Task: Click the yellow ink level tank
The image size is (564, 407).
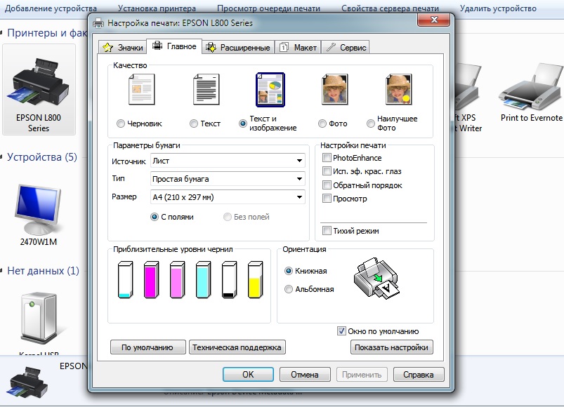Action: click(256, 280)
